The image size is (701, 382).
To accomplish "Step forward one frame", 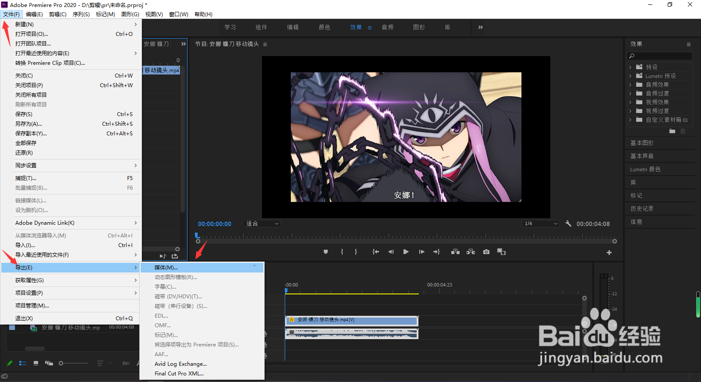I will (421, 252).
